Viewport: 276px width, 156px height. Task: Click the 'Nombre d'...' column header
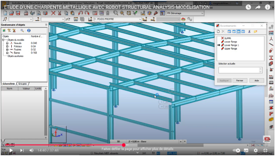pyautogui.click(x=37, y=36)
